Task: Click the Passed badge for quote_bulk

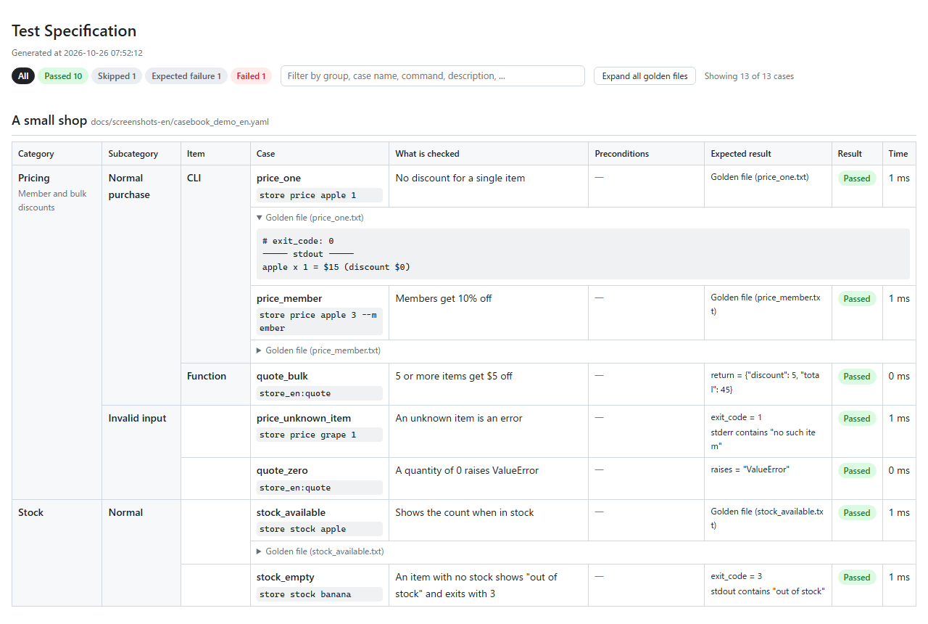Action: [x=857, y=377]
